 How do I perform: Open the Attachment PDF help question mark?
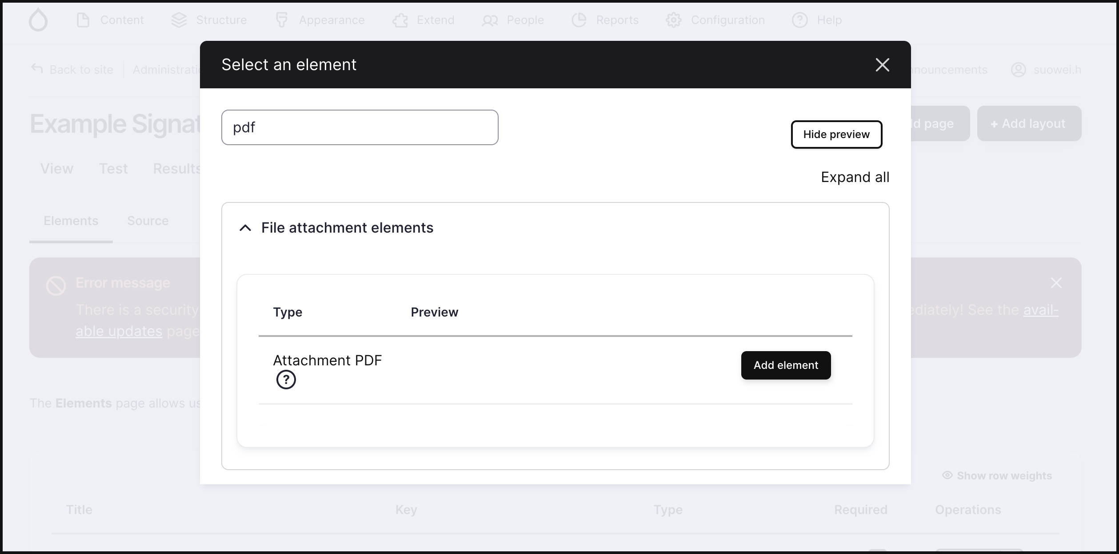coord(286,380)
